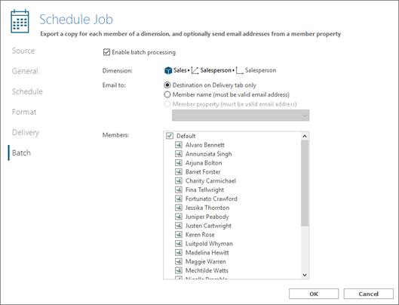
Task: Select Member name email option
Action: pos(167,94)
